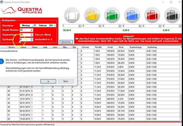The width and height of the screenshot is (183, 126).
Task: Click the Konto column header
Action: [x=121, y=47]
